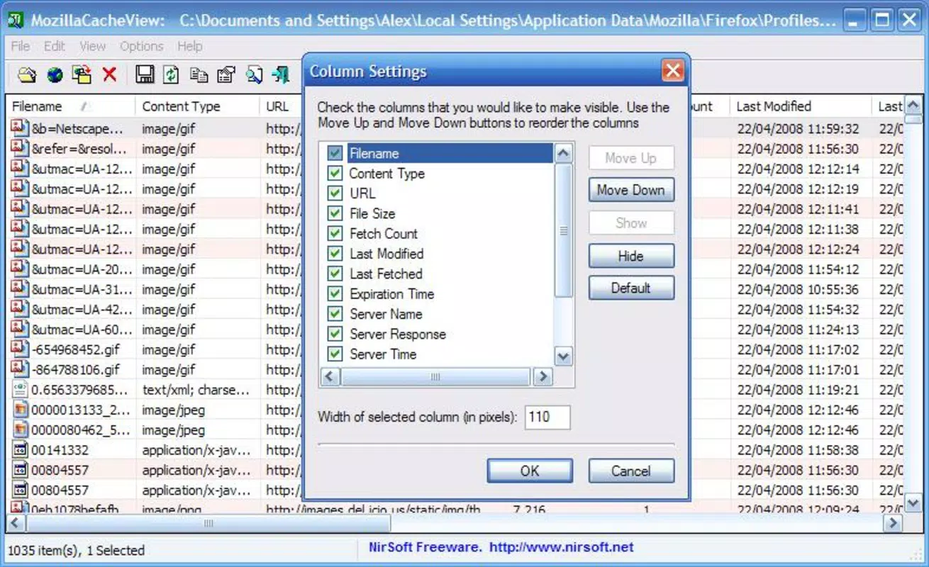The width and height of the screenshot is (929, 567).
Task: Click the Move Down button
Action: pos(631,190)
